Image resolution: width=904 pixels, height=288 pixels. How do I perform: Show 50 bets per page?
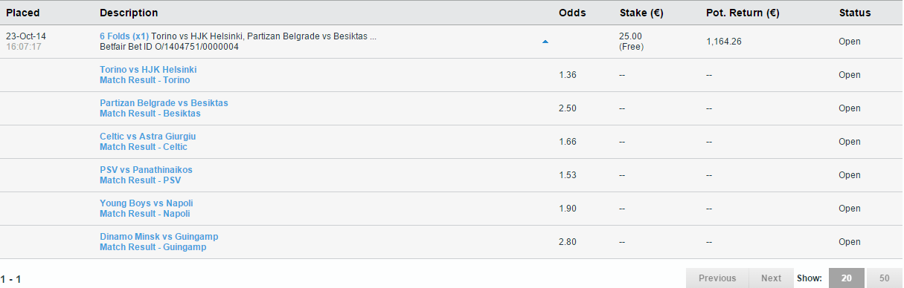[x=884, y=278]
